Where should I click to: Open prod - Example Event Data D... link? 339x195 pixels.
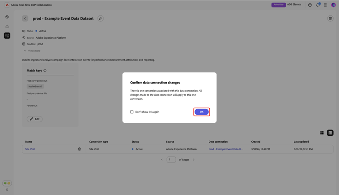226,149
